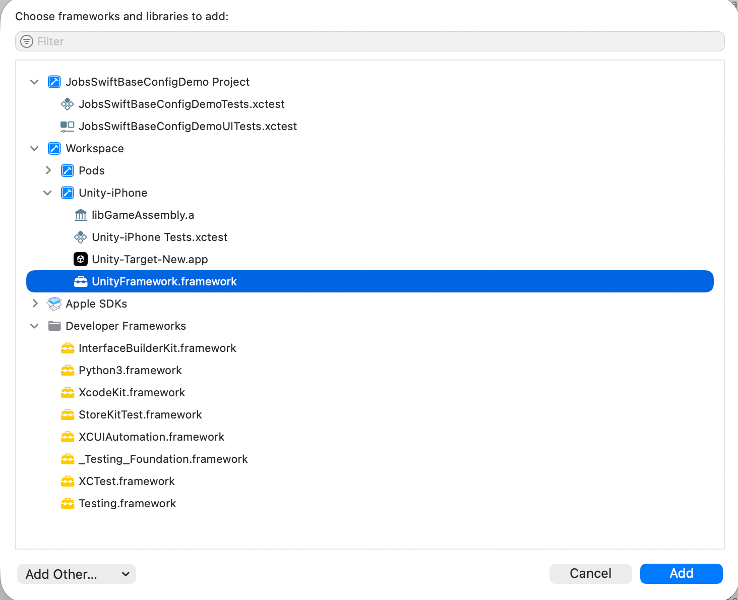
Task: Select libGameAssembly.a in the list
Action: 370,215
